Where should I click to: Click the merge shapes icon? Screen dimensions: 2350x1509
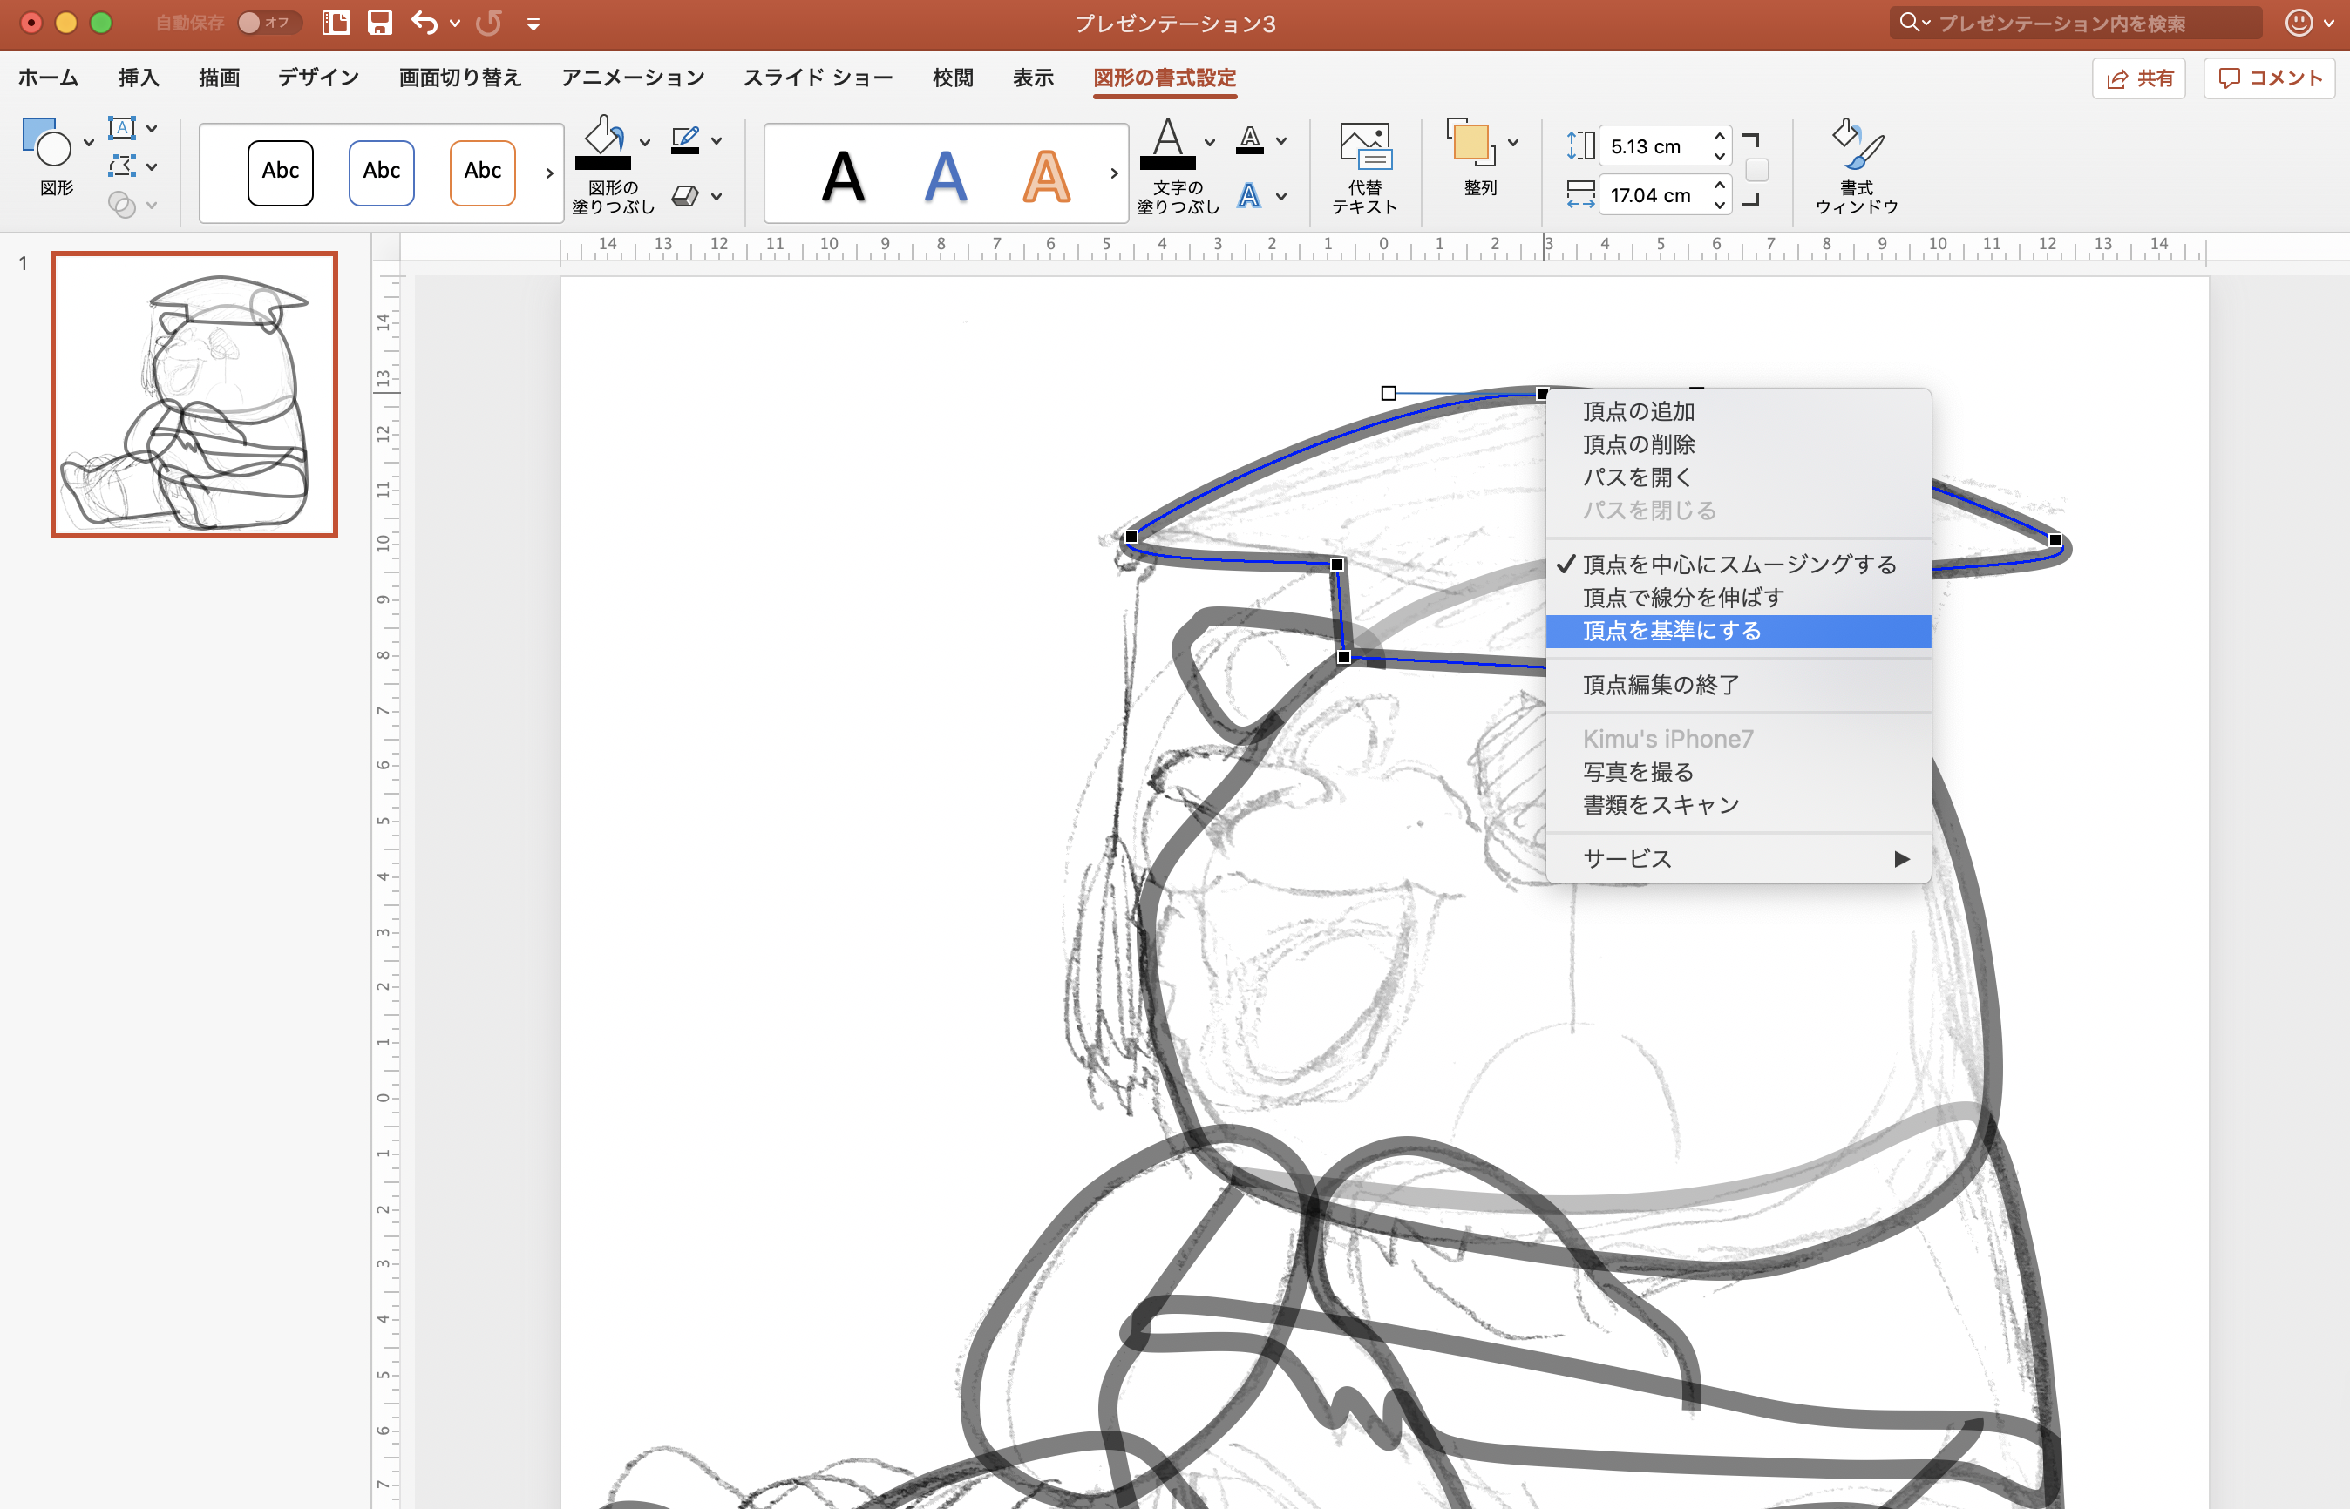point(121,204)
